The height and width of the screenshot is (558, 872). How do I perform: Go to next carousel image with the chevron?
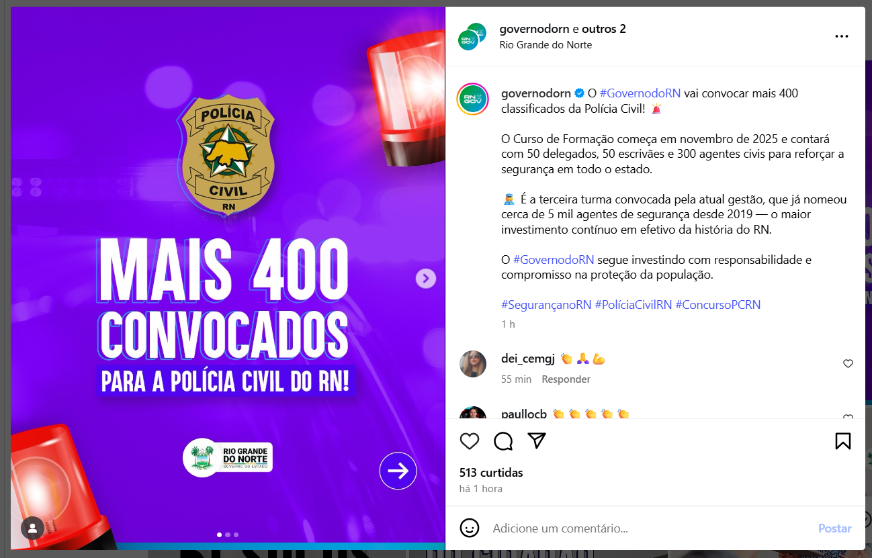tap(426, 278)
